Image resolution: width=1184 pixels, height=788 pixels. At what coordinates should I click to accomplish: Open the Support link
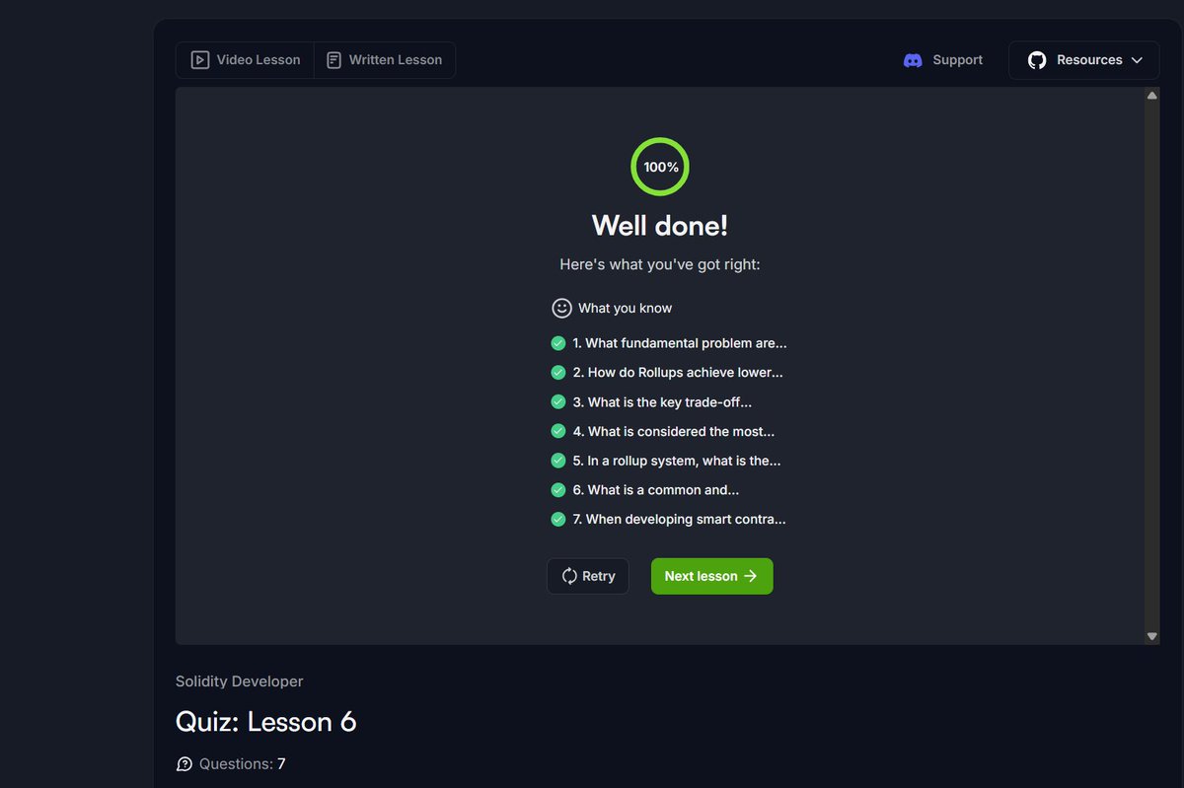pos(943,60)
